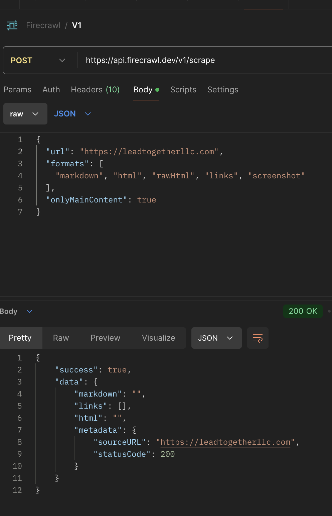
Task: Toggle word wrap in response viewer
Action: click(x=258, y=338)
